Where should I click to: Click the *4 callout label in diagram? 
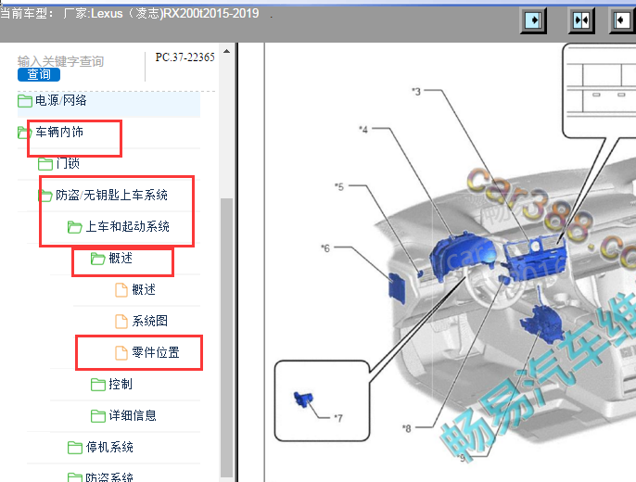pyautogui.click(x=363, y=130)
